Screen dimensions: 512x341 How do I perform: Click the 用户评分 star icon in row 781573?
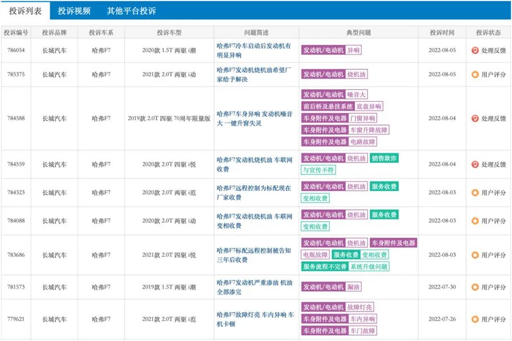tap(475, 287)
